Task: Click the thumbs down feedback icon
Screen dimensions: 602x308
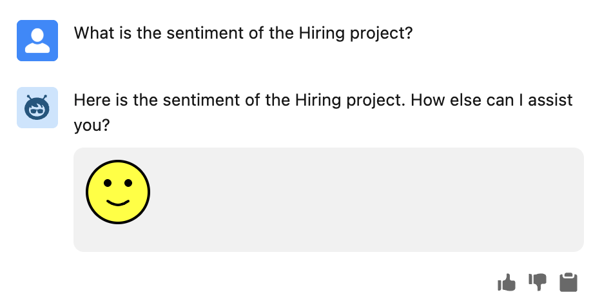Action: coord(538,282)
